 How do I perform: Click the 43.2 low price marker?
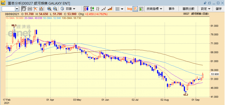185,95
